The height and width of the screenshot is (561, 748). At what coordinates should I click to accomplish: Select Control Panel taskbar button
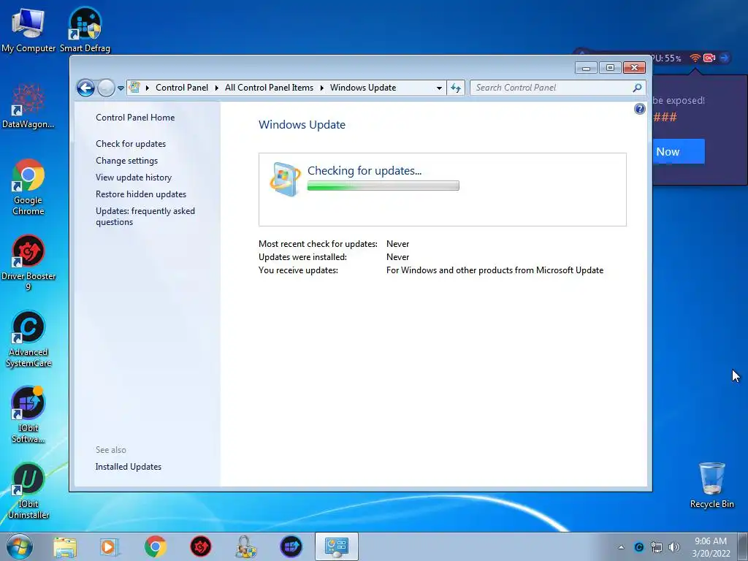coord(336,546)
